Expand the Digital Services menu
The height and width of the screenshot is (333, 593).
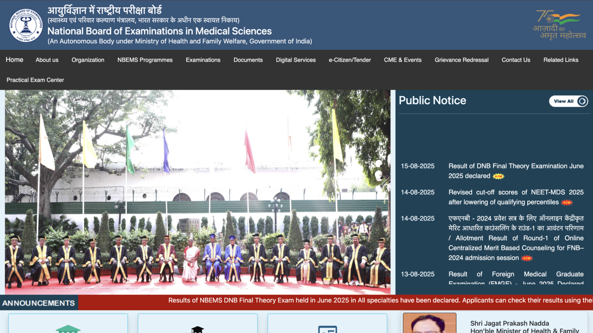coord(296,60)
